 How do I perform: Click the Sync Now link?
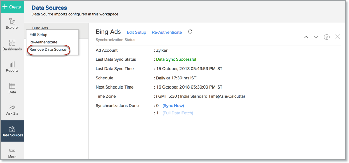[173, 106]
